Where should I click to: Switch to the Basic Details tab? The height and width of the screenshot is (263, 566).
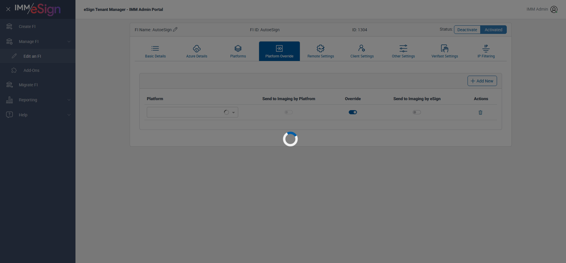tap(155, 51)
